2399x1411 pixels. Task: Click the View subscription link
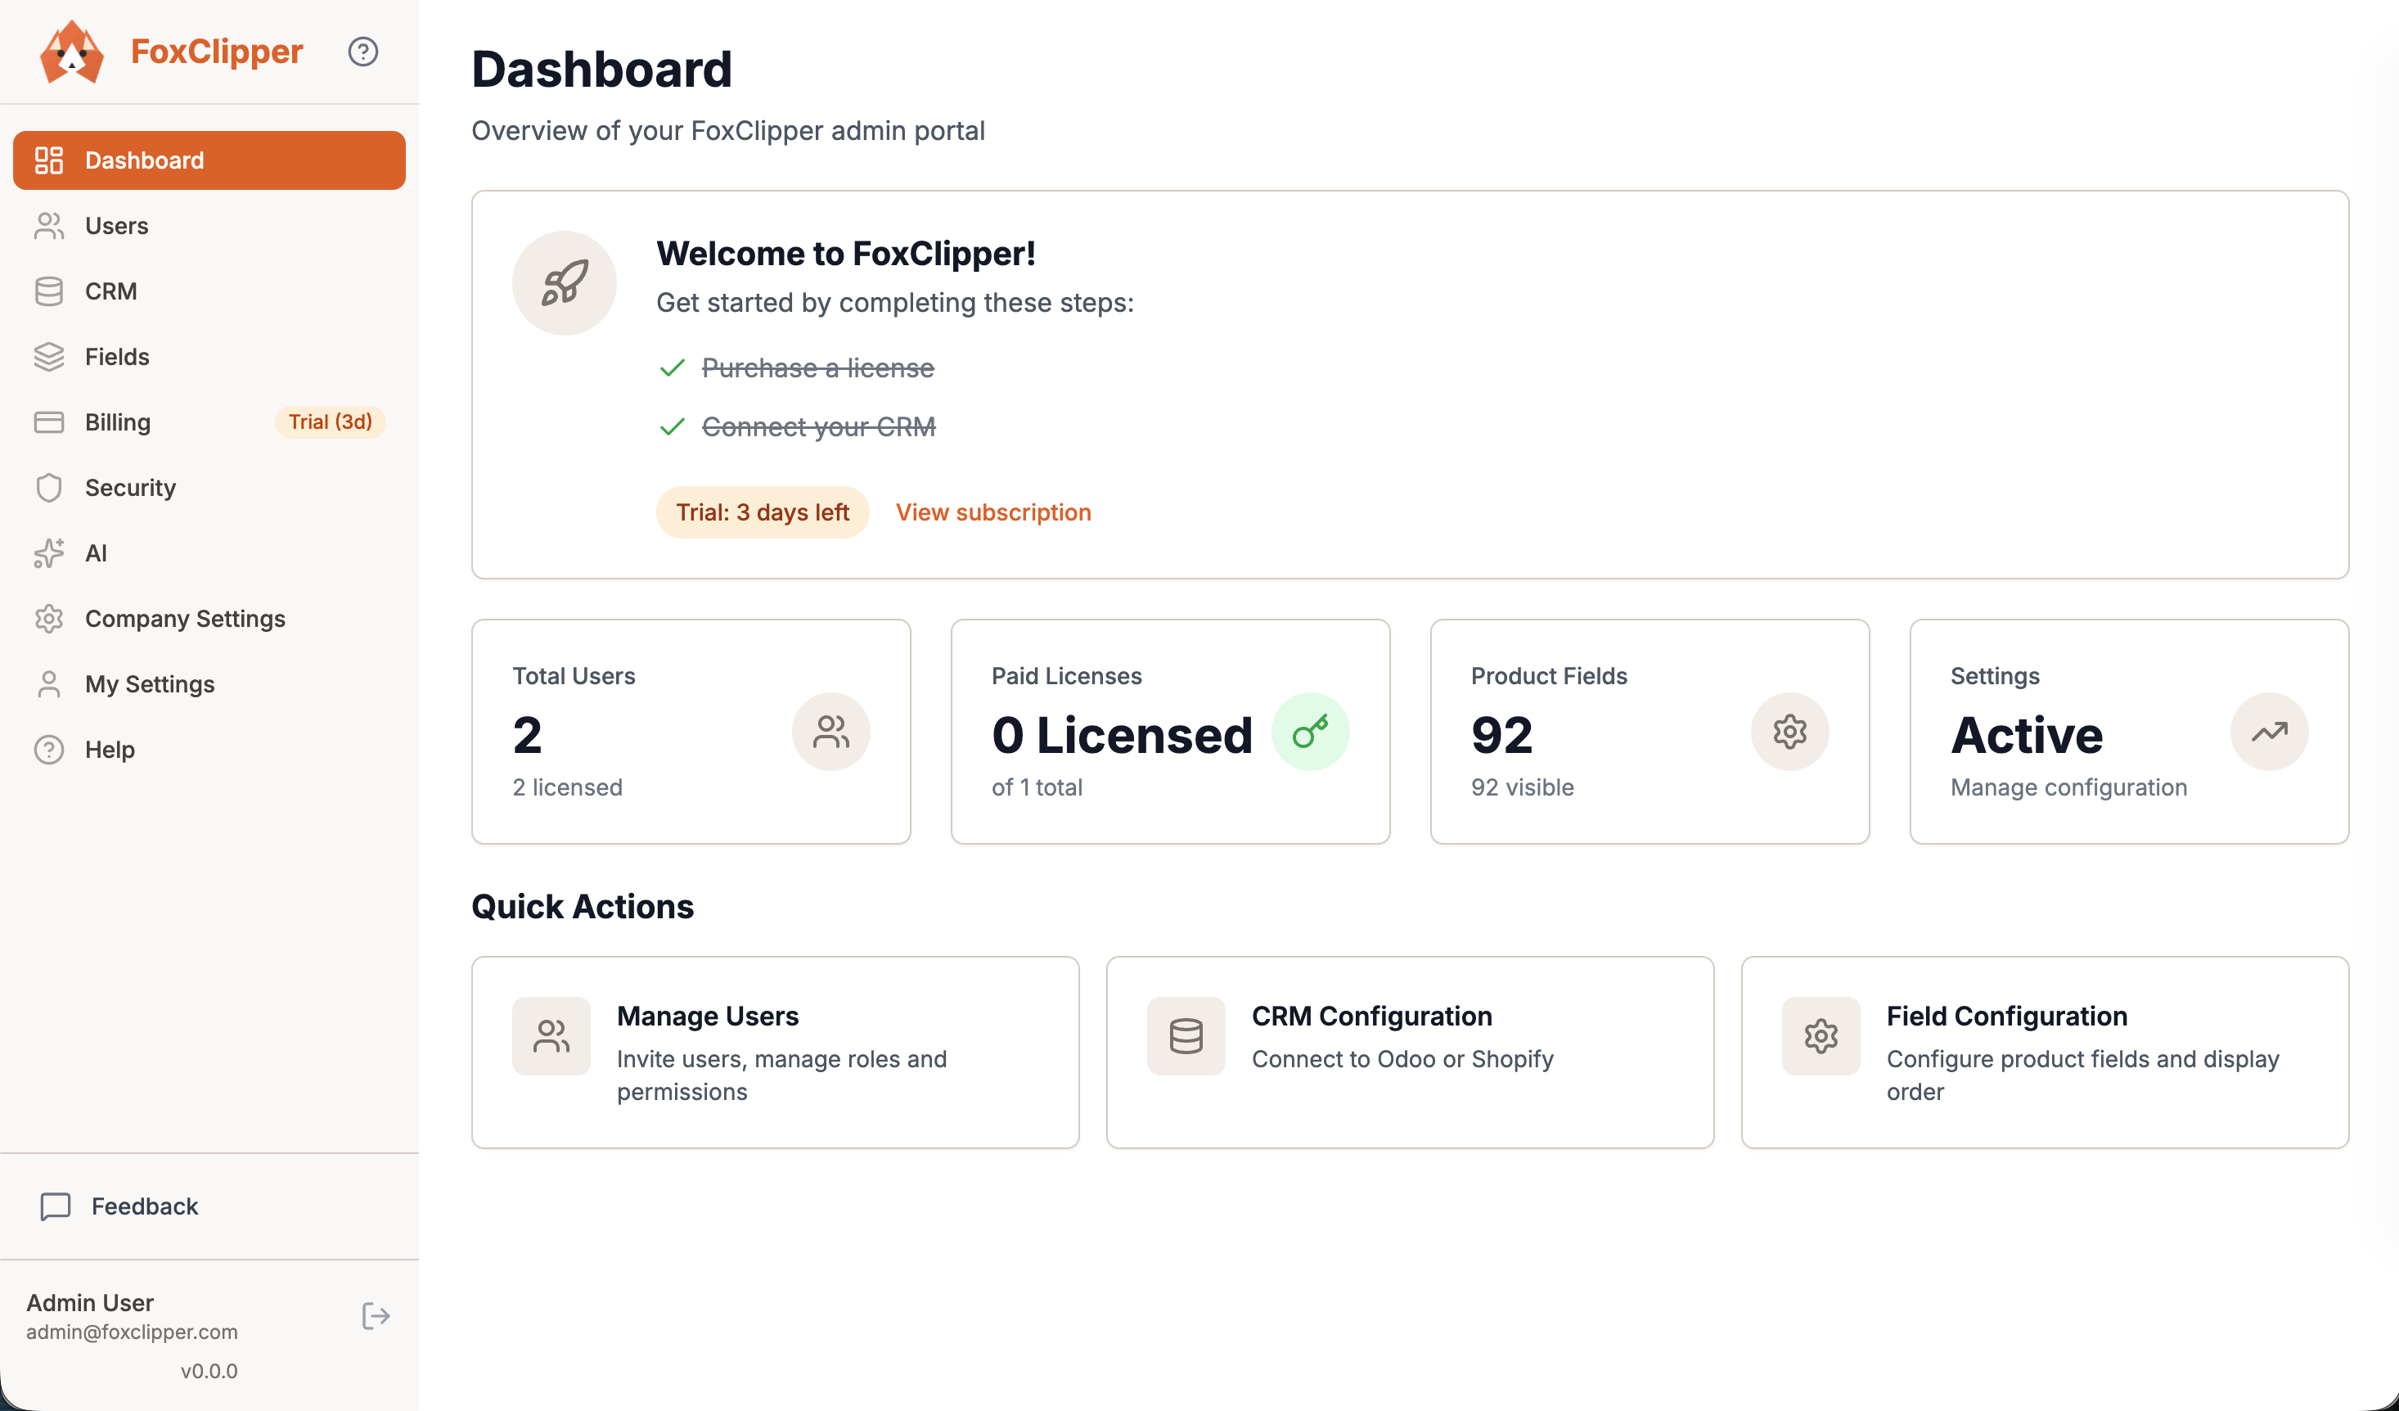coord(993,512)
